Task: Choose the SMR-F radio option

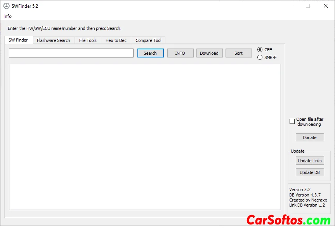Action: pyautogui.click(x=260, y=57)
